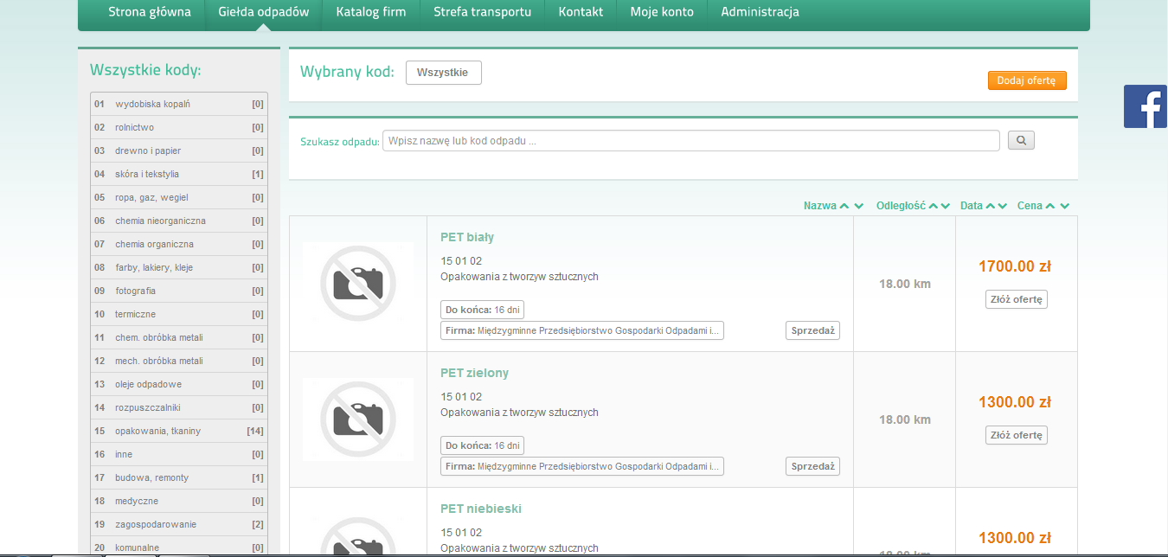Select code 10 termiczne

point(179,314)
